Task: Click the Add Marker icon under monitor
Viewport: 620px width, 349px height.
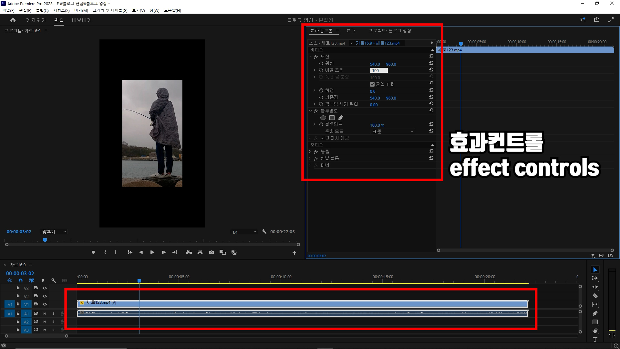Action: (x=93, y=252)
